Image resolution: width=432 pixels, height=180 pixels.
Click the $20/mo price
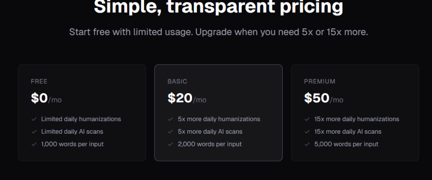click(x=187, y=98)
